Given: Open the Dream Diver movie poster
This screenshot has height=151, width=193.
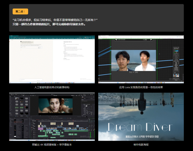Looking at the screenshot, I should click(141, 117).
